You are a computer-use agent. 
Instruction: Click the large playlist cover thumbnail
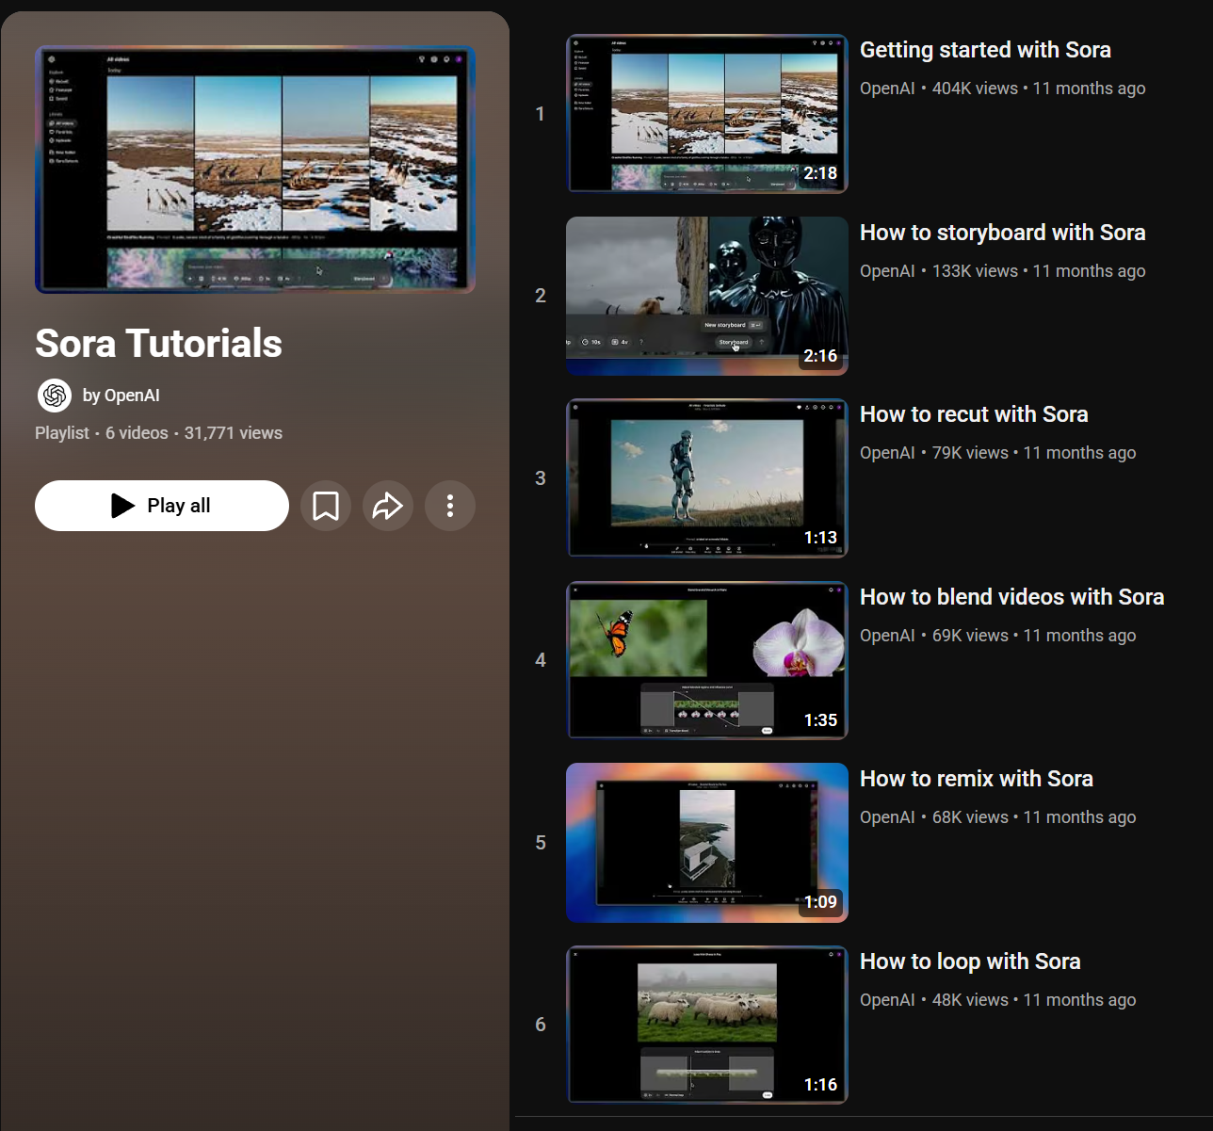click(255, 170)
